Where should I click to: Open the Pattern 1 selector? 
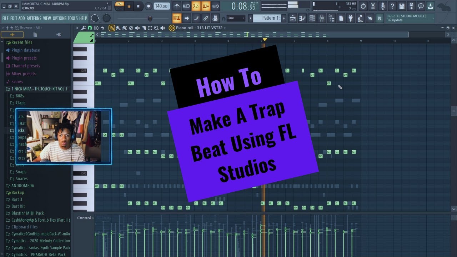coord(267,18)
